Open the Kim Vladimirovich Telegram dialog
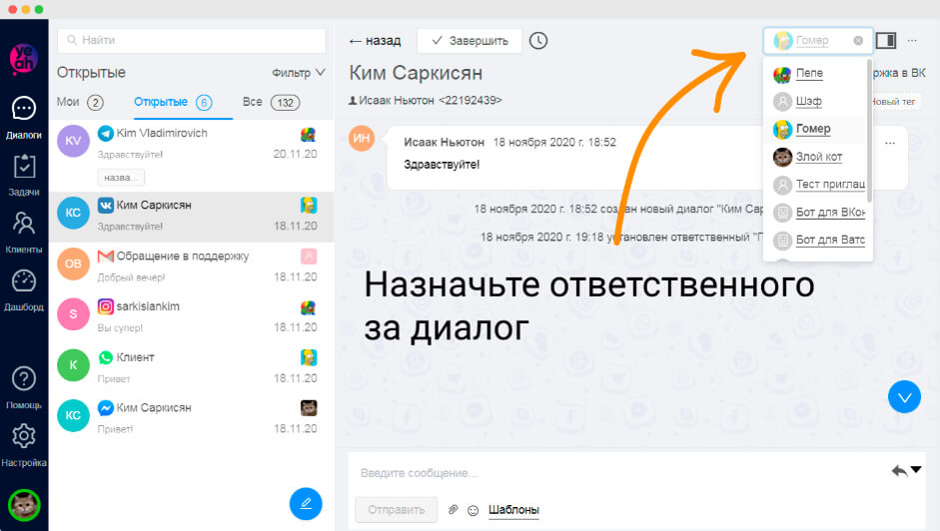Screen dimensions: 940x531 [x=191, y=156]
